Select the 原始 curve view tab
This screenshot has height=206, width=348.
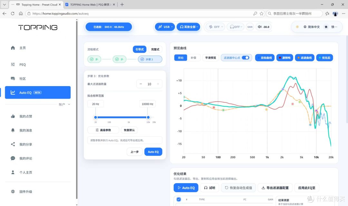point(181,58)
